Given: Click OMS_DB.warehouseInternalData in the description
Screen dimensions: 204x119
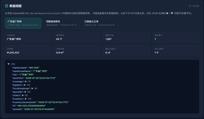Looking at the screenshot, I should point(43,14).
